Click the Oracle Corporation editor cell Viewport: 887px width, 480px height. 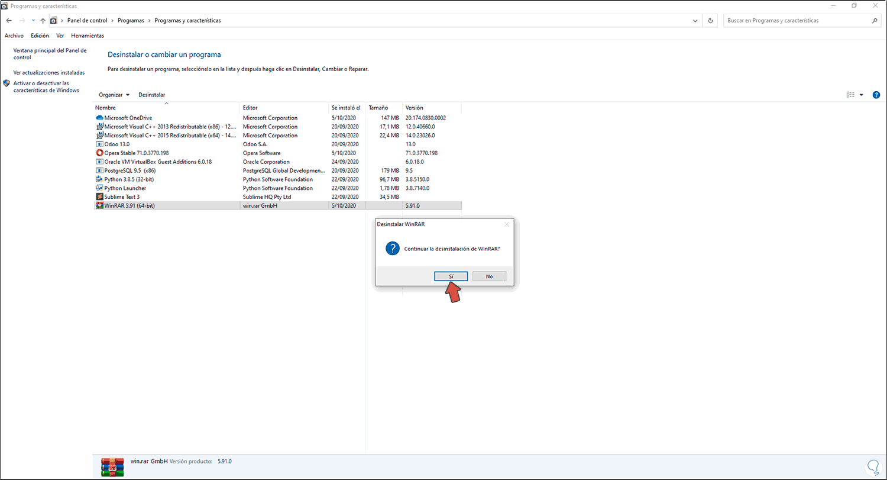pyautogui.click(x=266, y=162)
